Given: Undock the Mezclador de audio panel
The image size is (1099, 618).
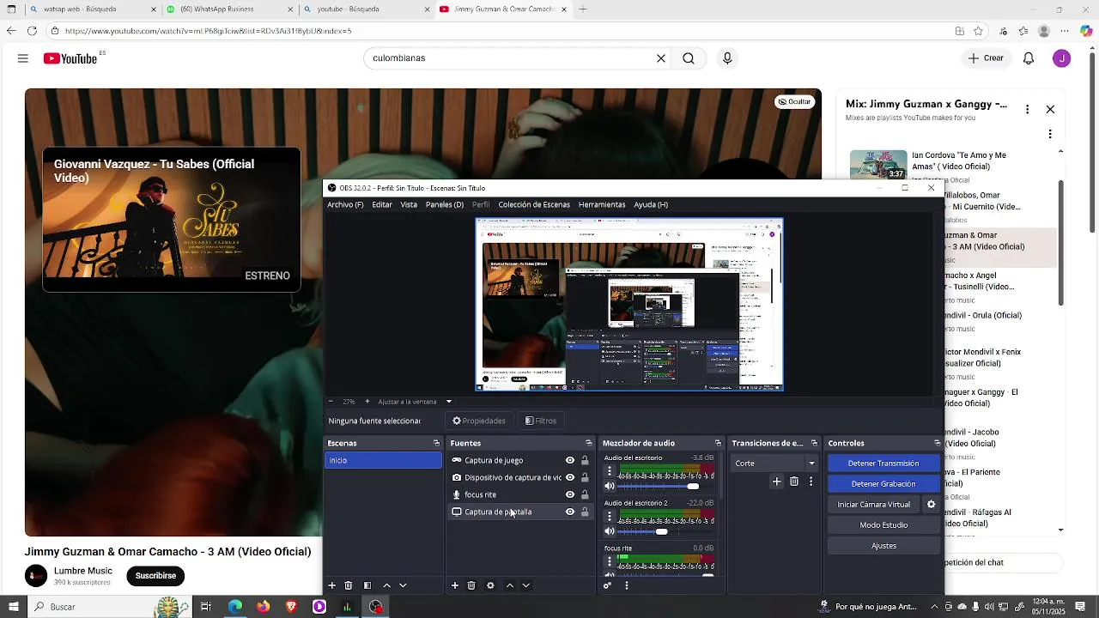Looking at the screenshot, I should point(718,443).
